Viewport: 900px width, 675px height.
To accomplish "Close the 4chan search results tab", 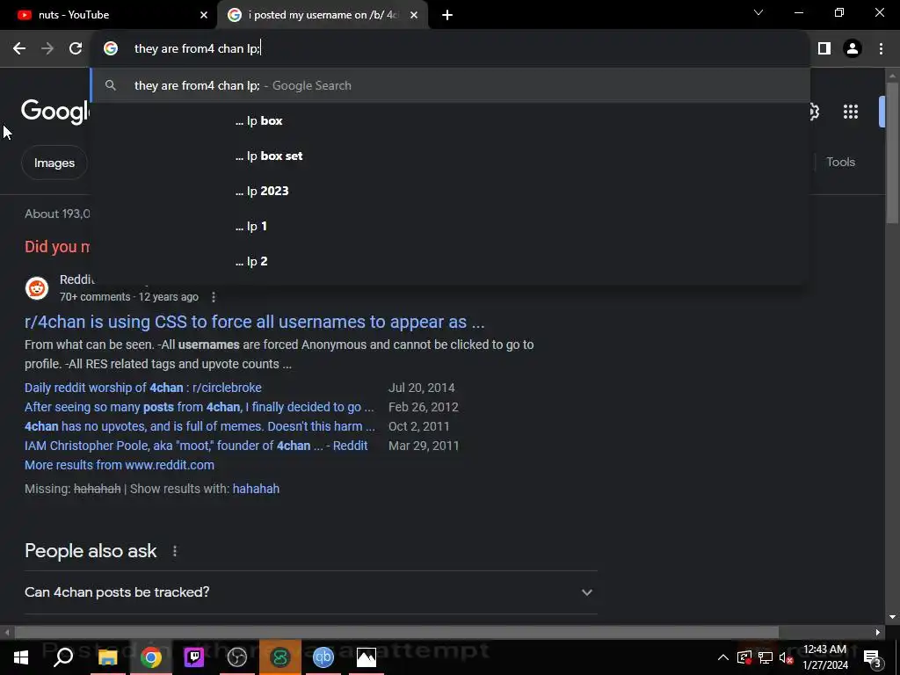I will click(x=414, y=16).
